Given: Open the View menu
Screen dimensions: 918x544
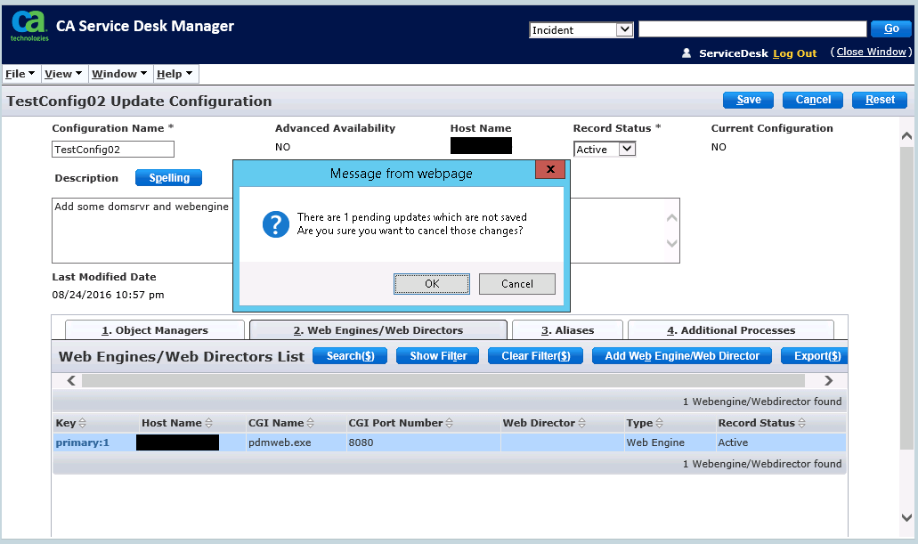Looking at the screenshot, I should pos(62,74).
